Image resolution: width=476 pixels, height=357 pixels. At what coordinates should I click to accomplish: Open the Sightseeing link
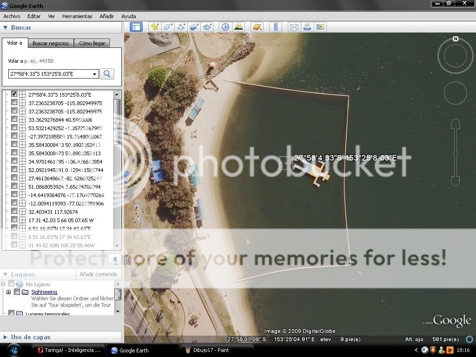click(44, 292)
